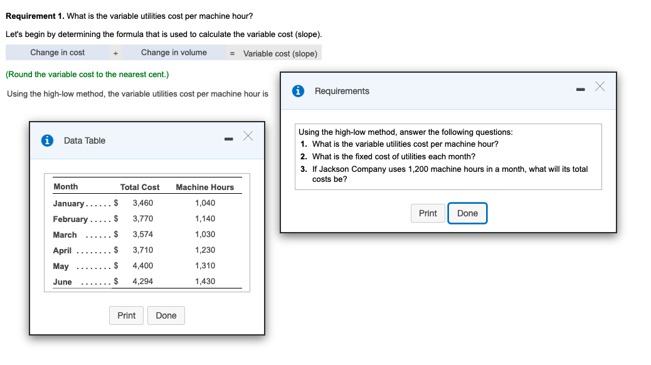Click question 3 about Jackson Company
Image resolution: width=651 pixels, height=365 pixels.
(445, 173)
